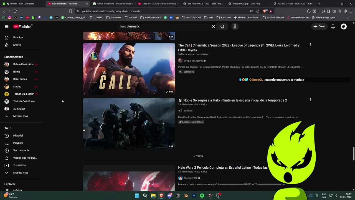
Task: Clear the search box with the X
Action: [x=214, y=26]
